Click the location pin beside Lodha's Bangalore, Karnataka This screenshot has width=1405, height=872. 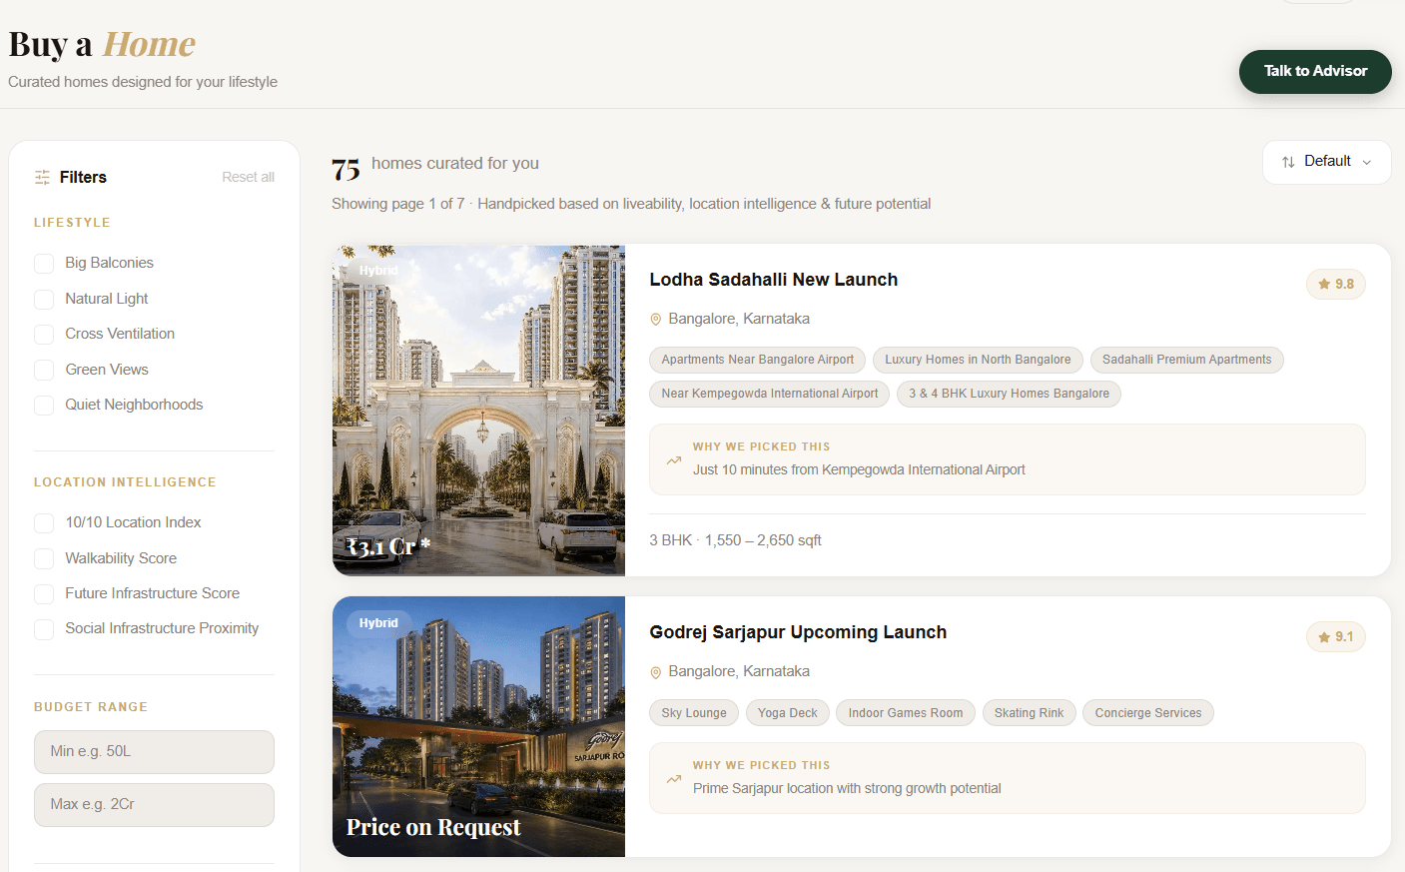656,320
